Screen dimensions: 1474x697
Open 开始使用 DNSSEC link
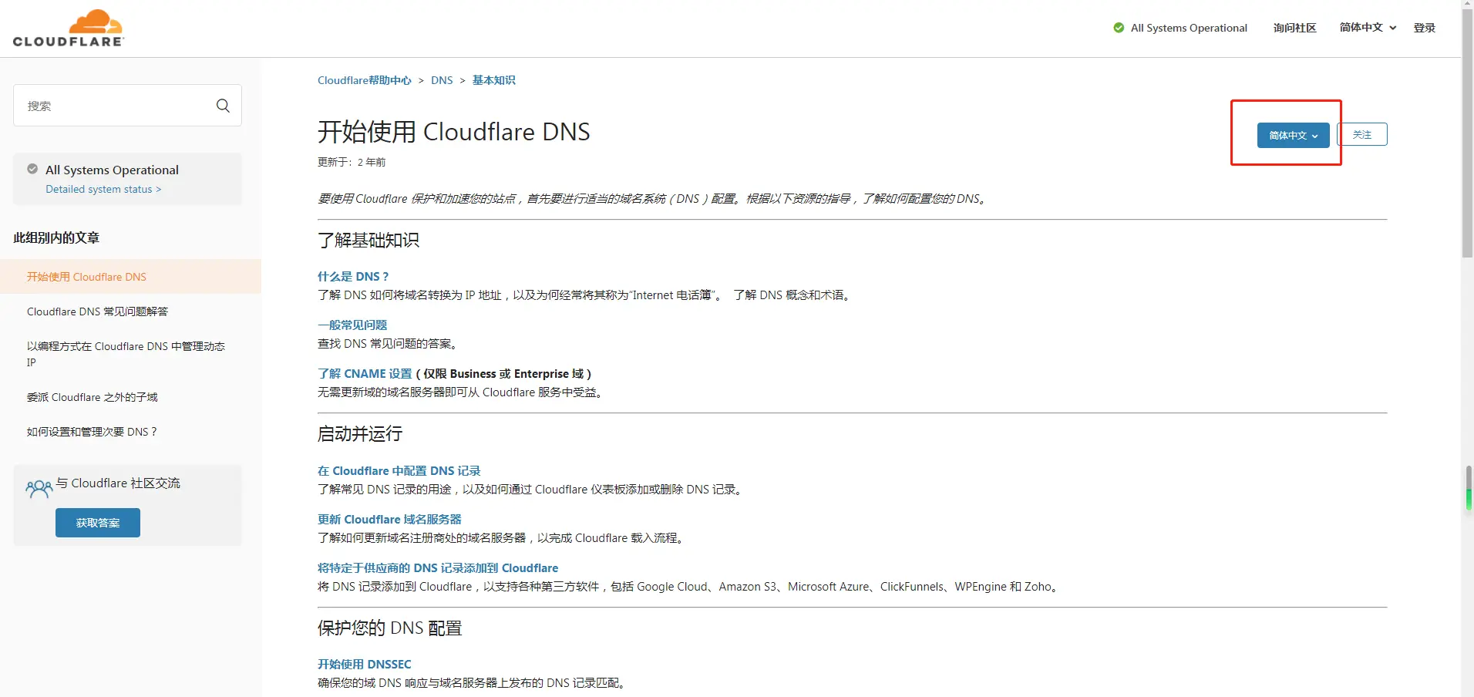(x=364, y=664)
